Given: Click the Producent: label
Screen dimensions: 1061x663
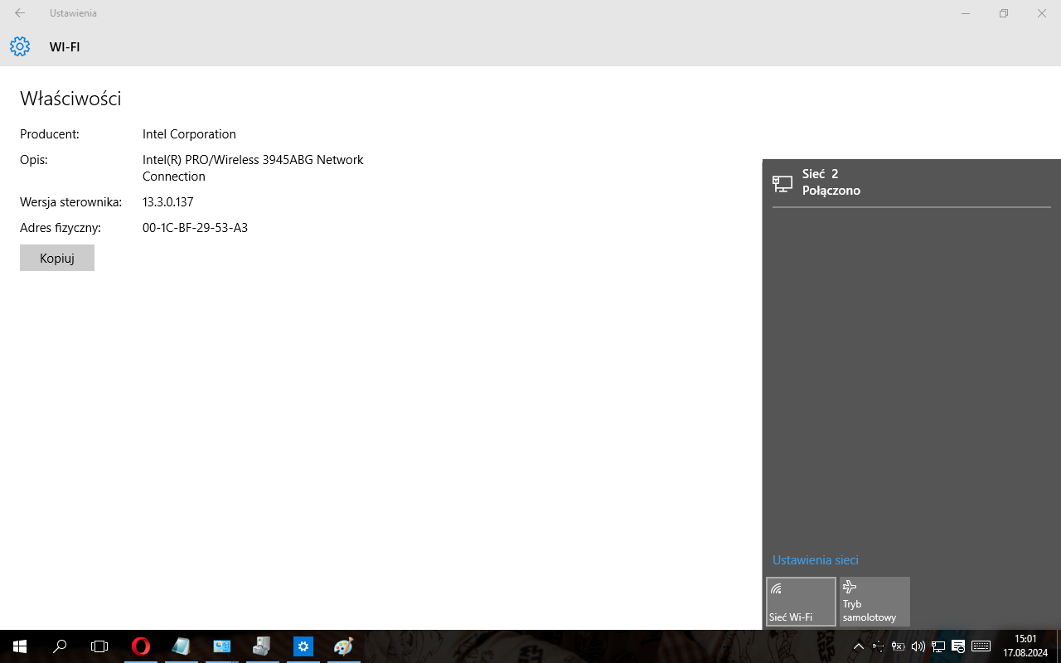Looking at the screenshot, I should pos(50,133).
